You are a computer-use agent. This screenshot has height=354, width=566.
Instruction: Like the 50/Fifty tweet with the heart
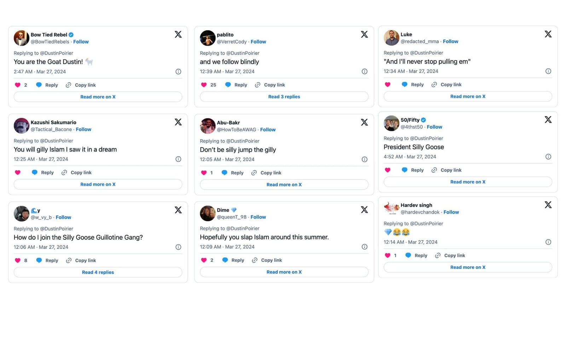(388, 170)
